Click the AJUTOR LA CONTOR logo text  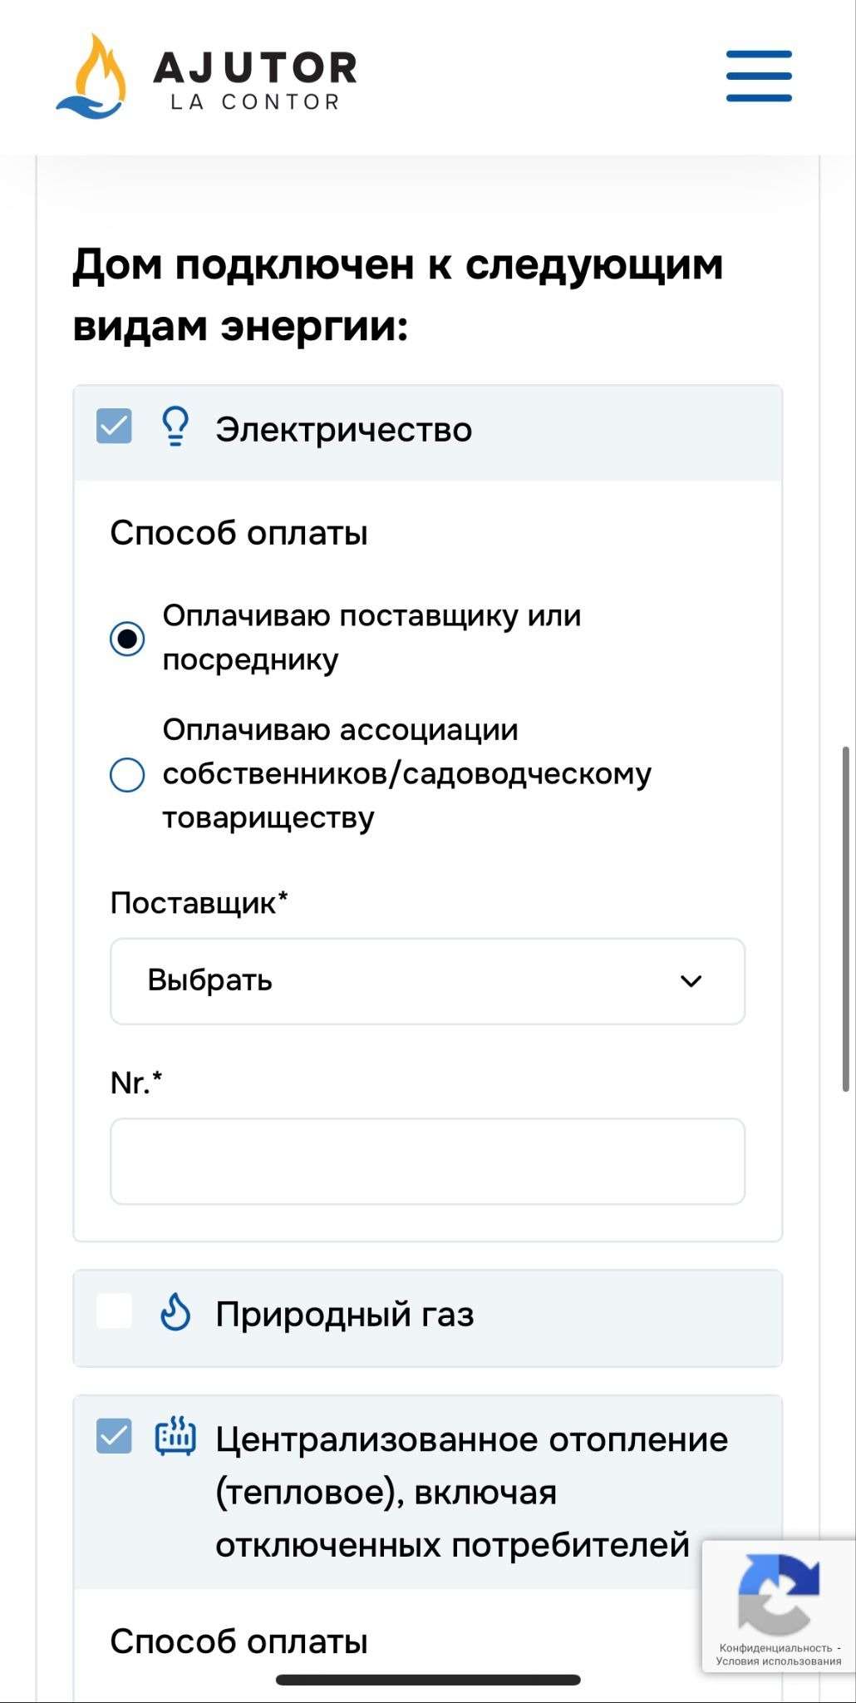click(x=255, y=80)
